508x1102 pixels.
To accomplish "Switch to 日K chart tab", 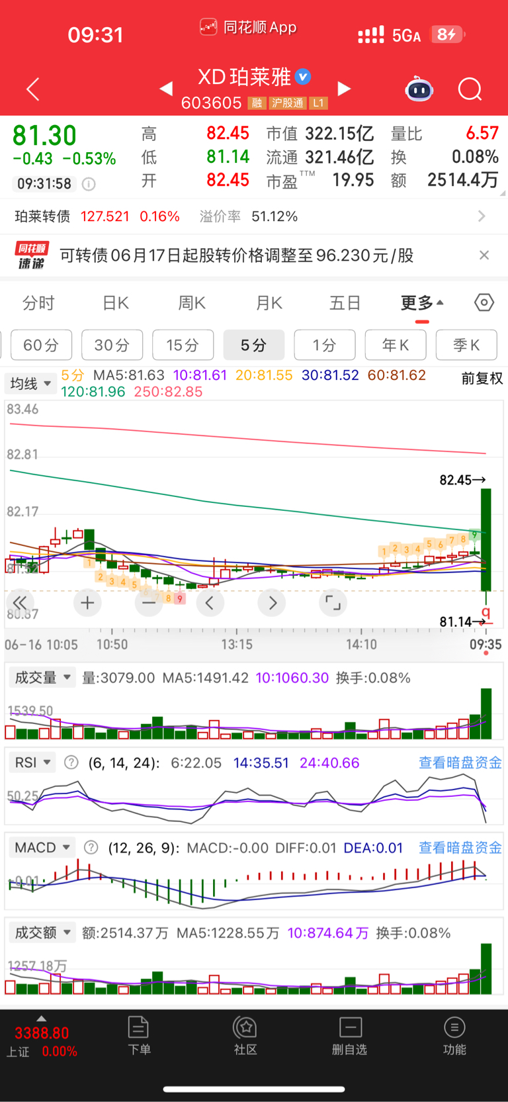I will [x=115, y=303].
